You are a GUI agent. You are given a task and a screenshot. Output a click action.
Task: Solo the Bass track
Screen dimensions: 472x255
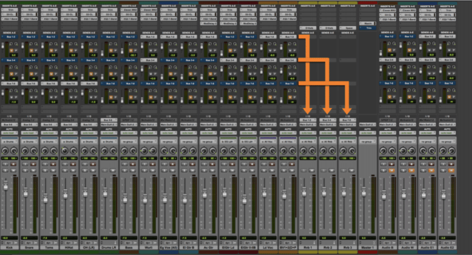124,170
